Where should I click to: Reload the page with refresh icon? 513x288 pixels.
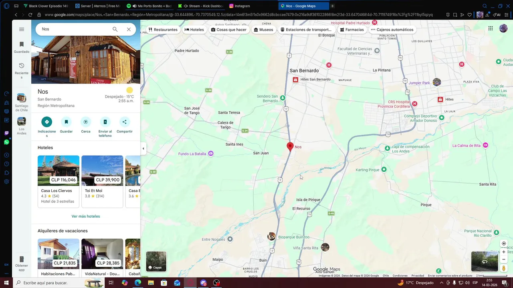coord(30,15)
